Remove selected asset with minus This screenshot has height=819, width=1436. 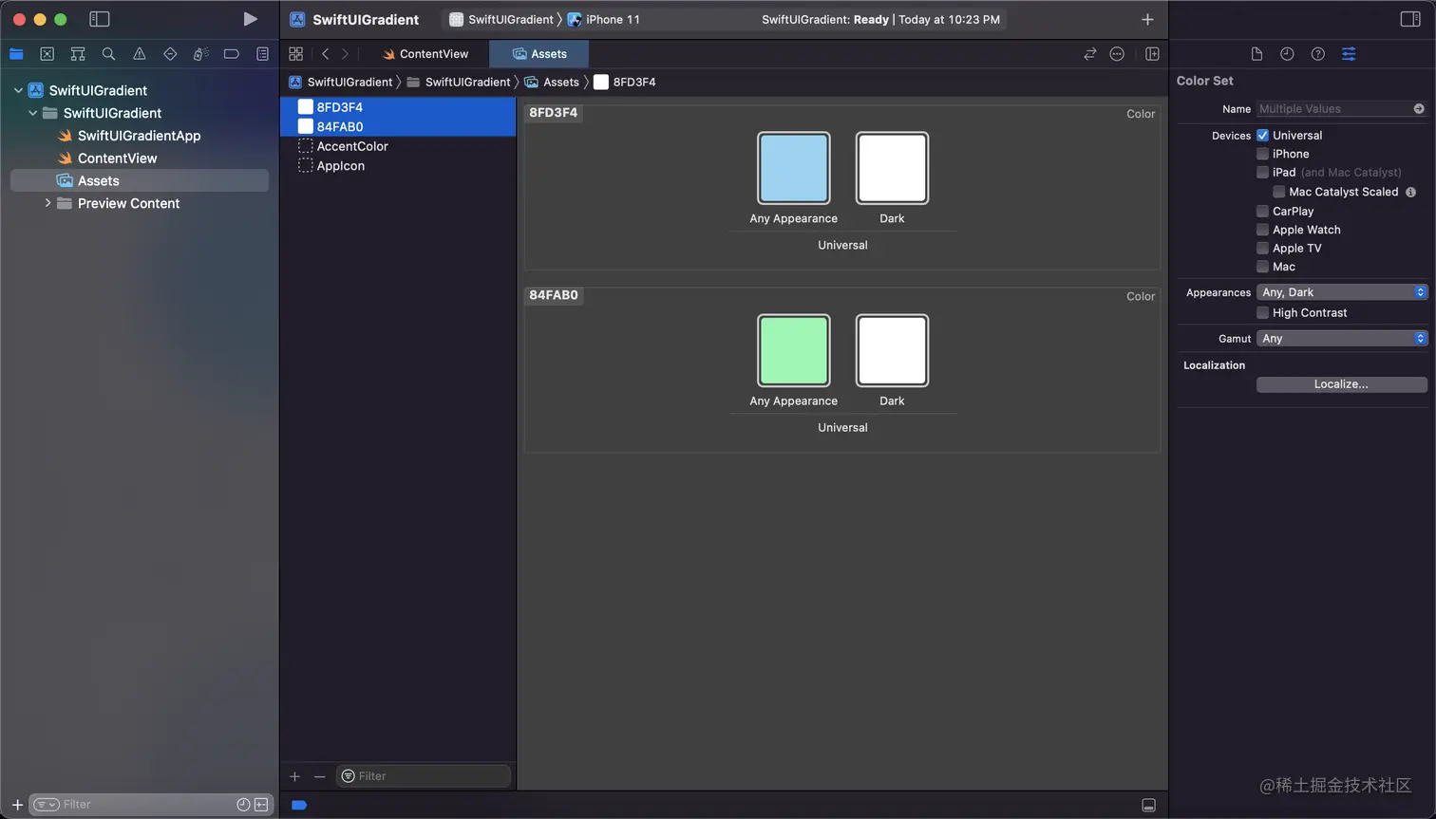(319, 776)
